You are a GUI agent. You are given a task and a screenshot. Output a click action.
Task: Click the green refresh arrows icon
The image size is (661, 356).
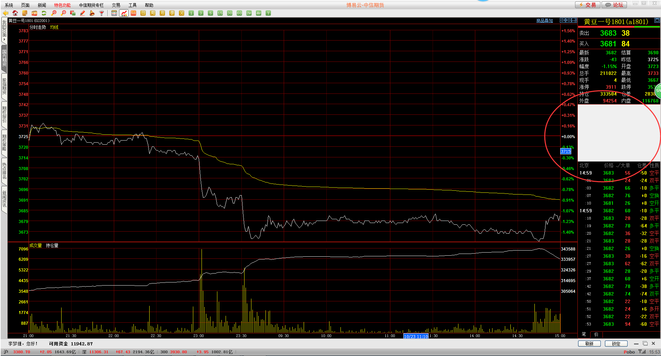(x=44, y=13)
